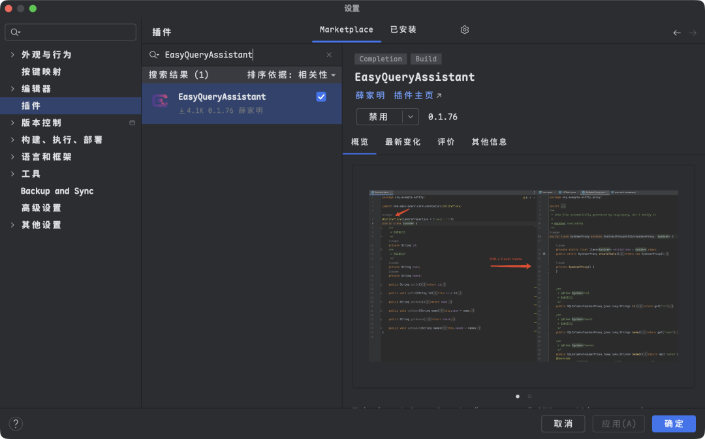Expand the 语言和框架 tree node
Screen dimensions: 705x439
tap(12, 157)
